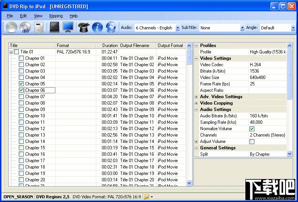Screen dimensions: 298x202
Task: Check Chapter 10 checkbox
Action: click(21, 116)
